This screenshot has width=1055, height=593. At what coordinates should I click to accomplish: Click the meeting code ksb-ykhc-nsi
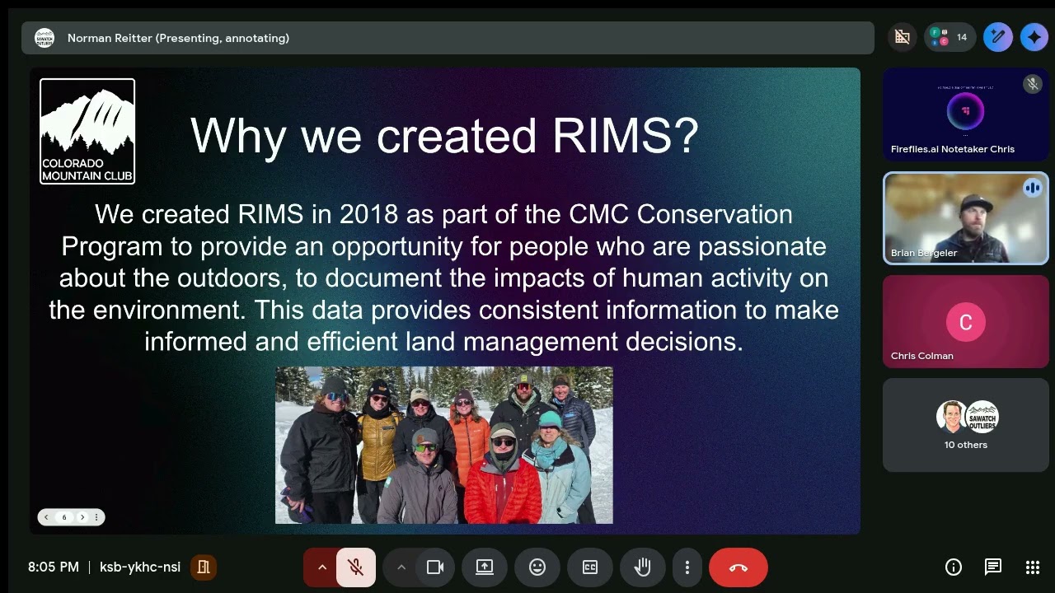pos(140,567)
